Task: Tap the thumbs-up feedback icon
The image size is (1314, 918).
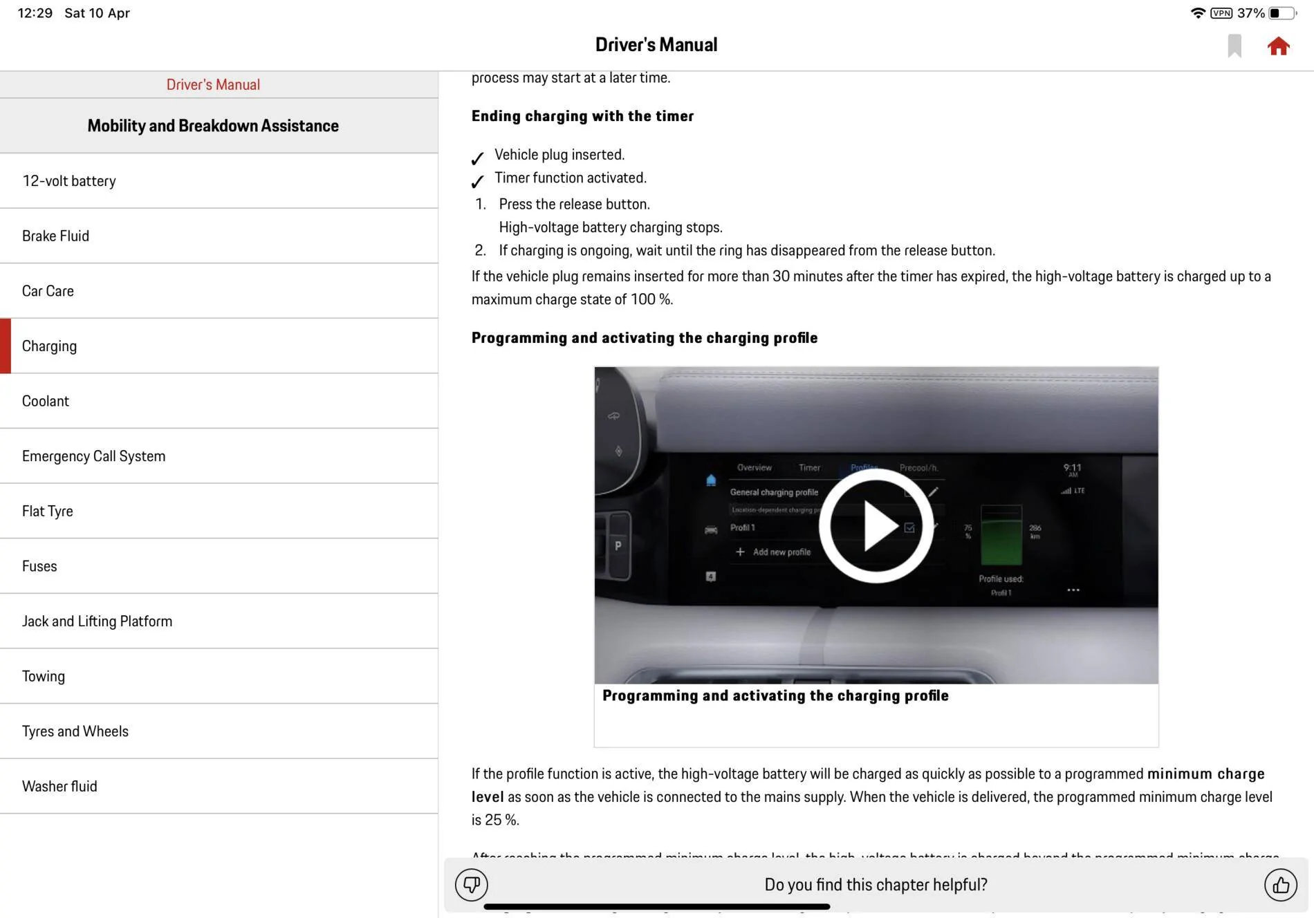Action: (x=1280, y=884)
